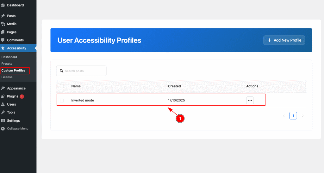This screenshot has width=324, height=173.
Task: Tick the select-all checkbox in table header
Action: 62,86
